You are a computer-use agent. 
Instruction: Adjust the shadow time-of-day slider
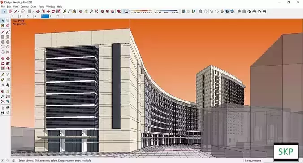coord(166,12)
